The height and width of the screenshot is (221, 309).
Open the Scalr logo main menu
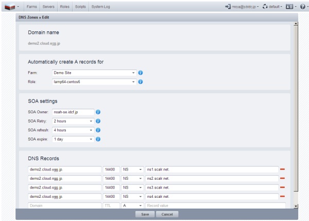(11, 6)
